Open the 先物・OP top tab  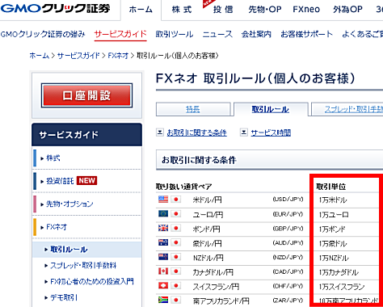tap(265, 10)
